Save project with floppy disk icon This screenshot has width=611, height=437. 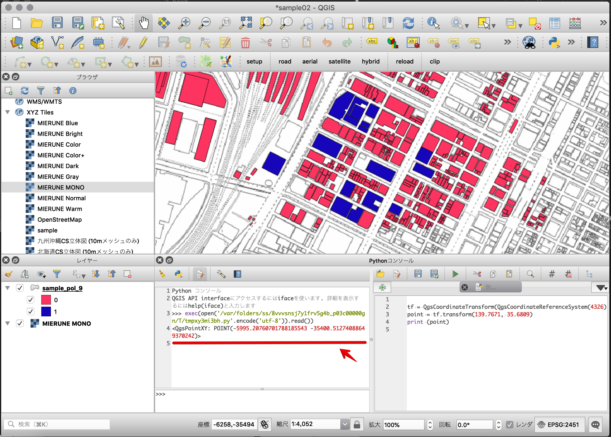point(57,23)
